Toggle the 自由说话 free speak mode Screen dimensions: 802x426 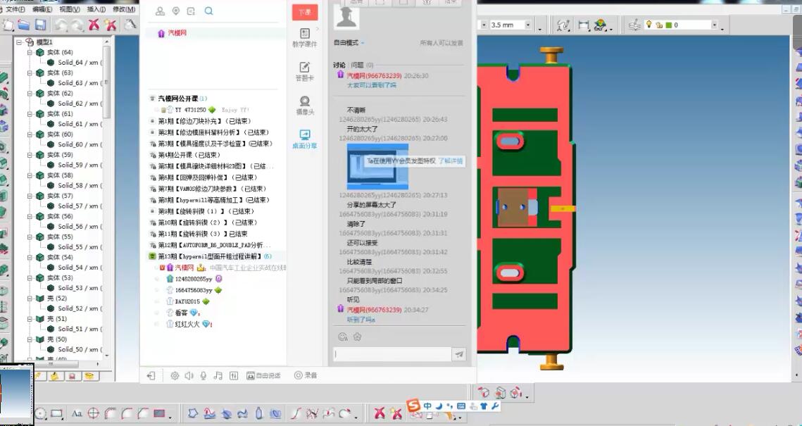[x=263, y=376]
